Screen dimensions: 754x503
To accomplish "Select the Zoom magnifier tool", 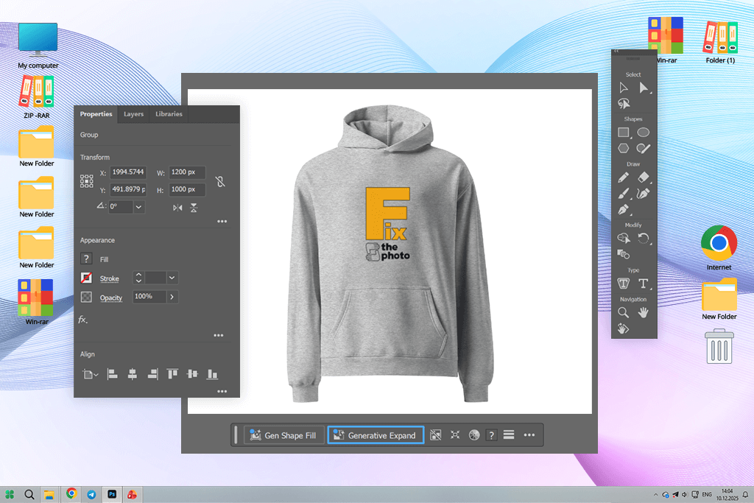I will (x=623, y=312).
